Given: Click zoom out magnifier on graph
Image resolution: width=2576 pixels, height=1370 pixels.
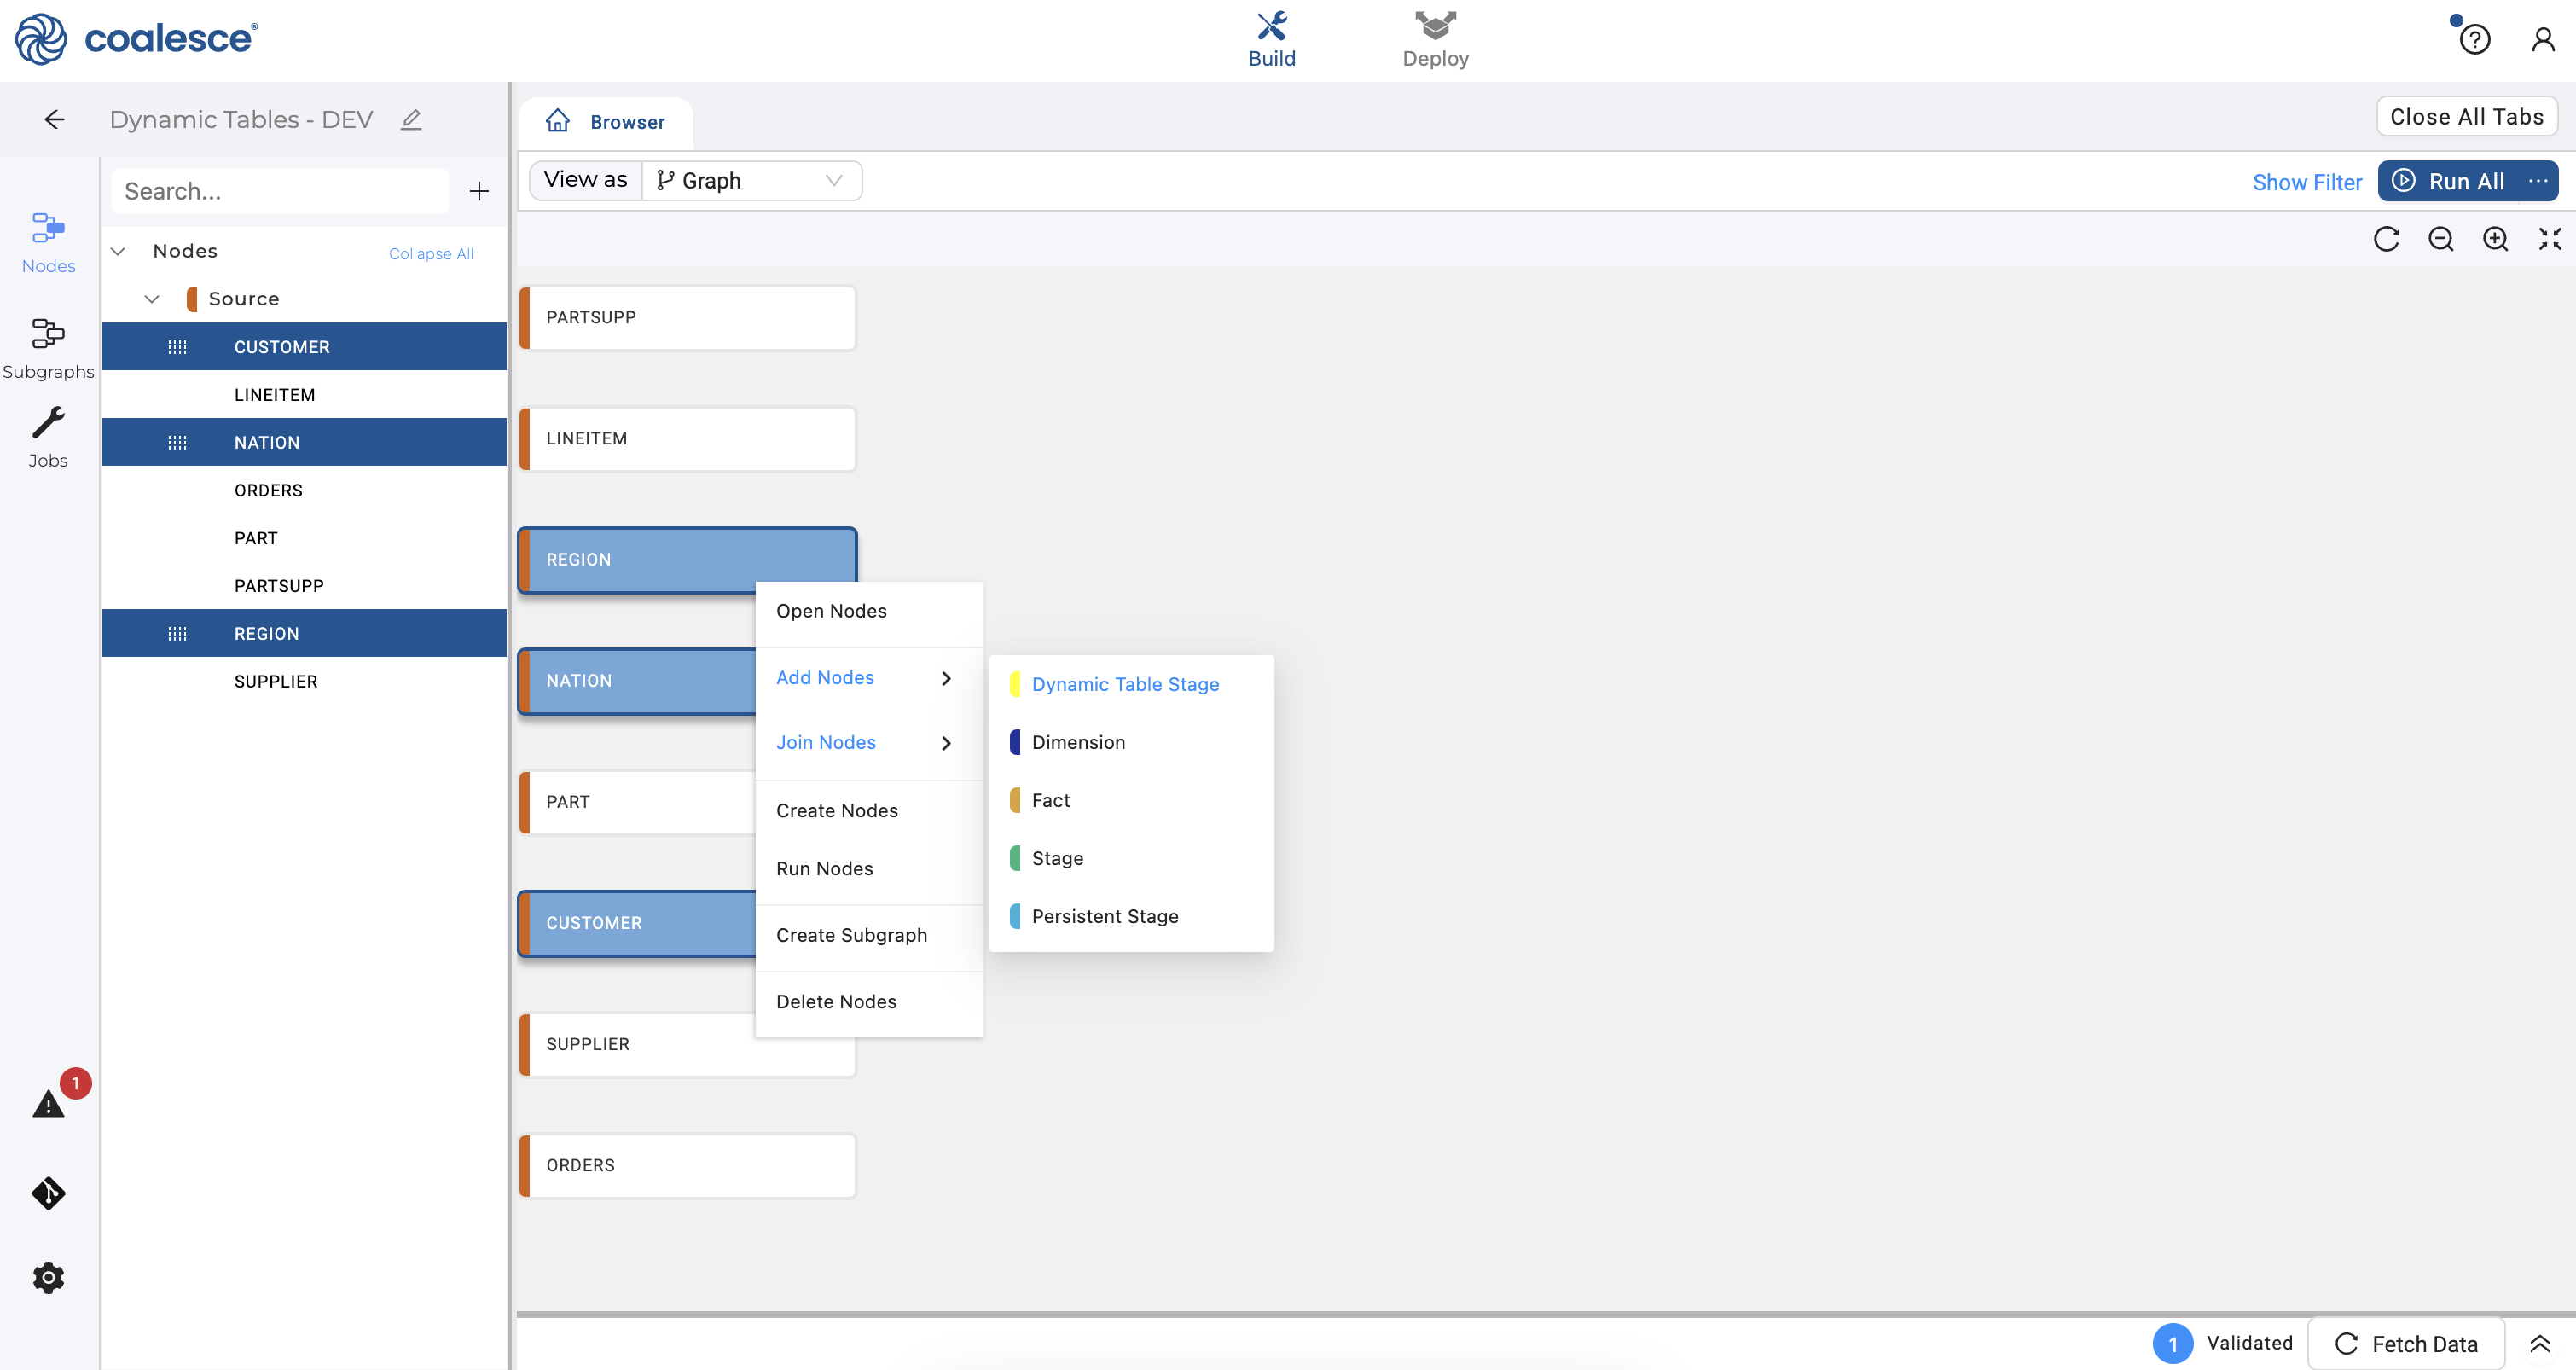Looking at the screenshot, I should click(2441, 239).
